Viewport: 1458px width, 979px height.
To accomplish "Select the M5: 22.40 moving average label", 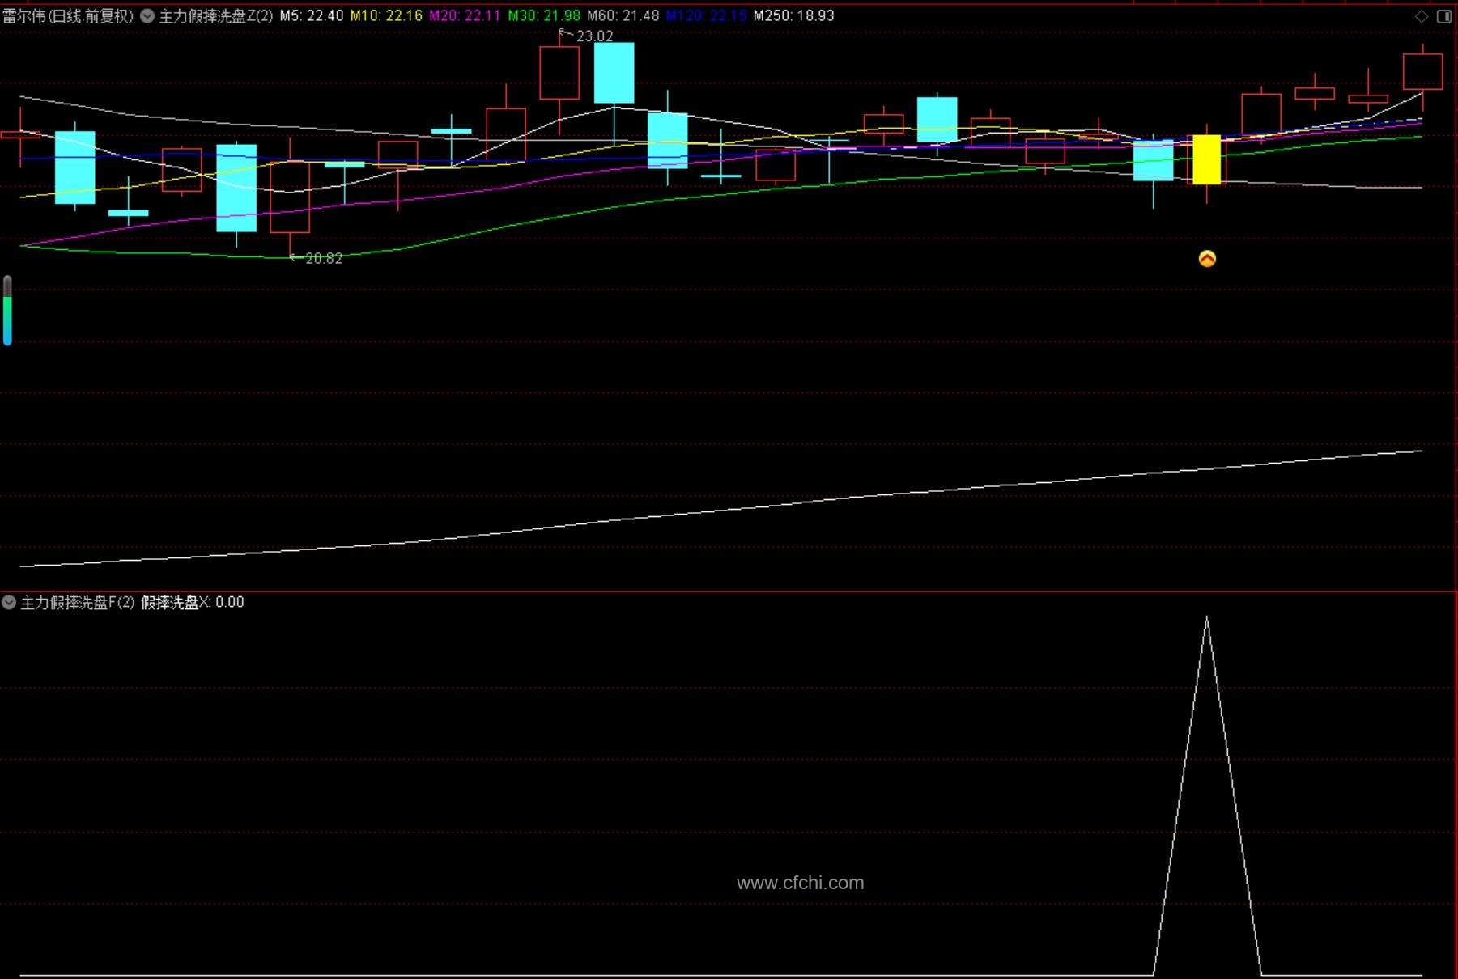I will click(312, 16).
